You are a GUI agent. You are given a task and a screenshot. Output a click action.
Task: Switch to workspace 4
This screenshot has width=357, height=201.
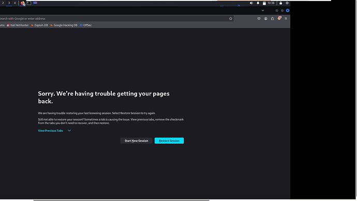(15, 3)
